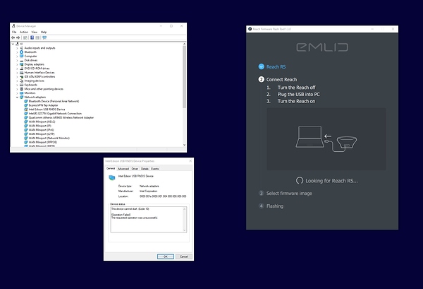Click the Device Manager title bar icon
Image resolution: width=423 pixels, height=289 pixels.
point(13,26)
